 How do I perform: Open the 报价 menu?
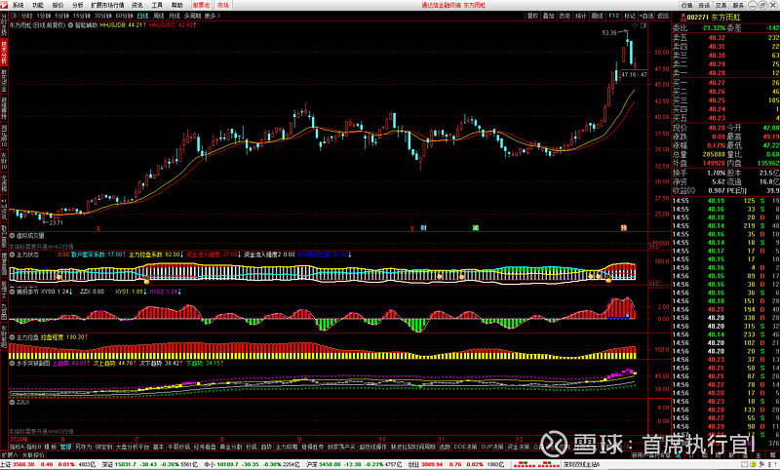point(58,5)
